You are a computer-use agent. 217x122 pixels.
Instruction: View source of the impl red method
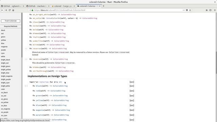pos(132,91)
